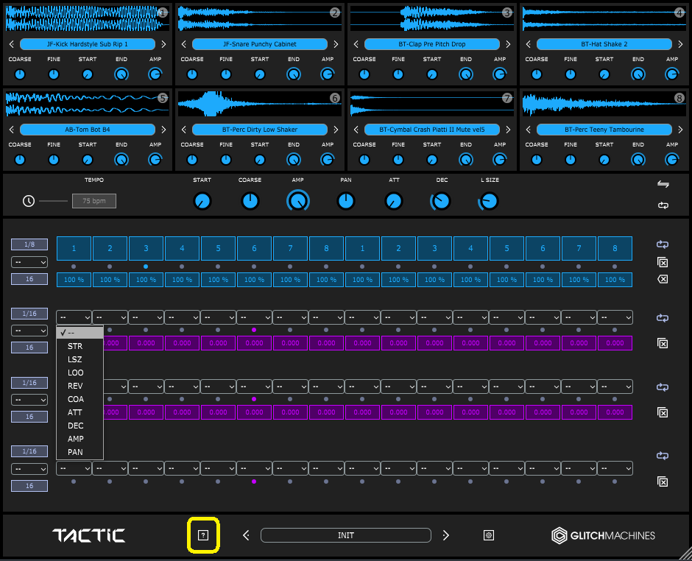Screen dimensions: 692x561
Task: Click the AB-Tom Bot B4 sample name
Action: point(88,130)
